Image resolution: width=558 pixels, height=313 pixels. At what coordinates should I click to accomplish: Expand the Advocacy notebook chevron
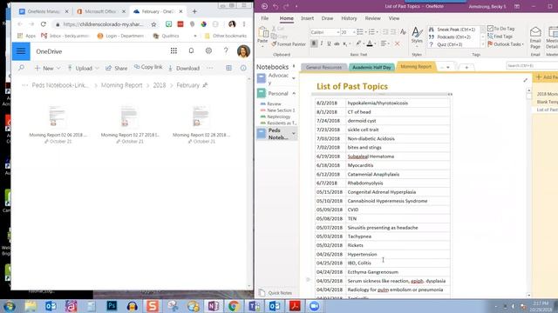[294, 78]
